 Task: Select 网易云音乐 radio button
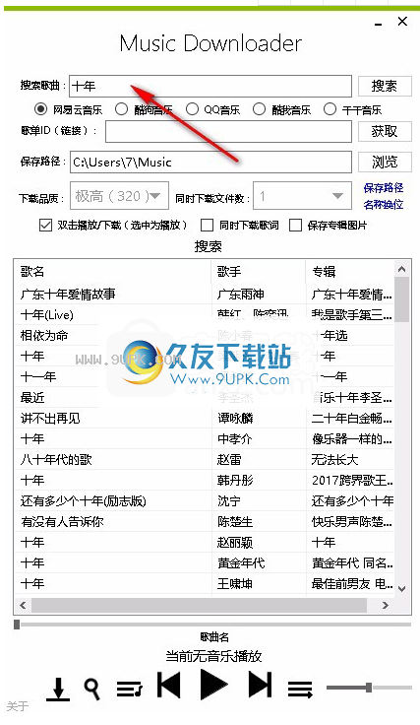tap(40, 109)
